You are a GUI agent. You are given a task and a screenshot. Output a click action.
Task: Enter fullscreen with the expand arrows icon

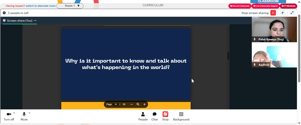292,13
